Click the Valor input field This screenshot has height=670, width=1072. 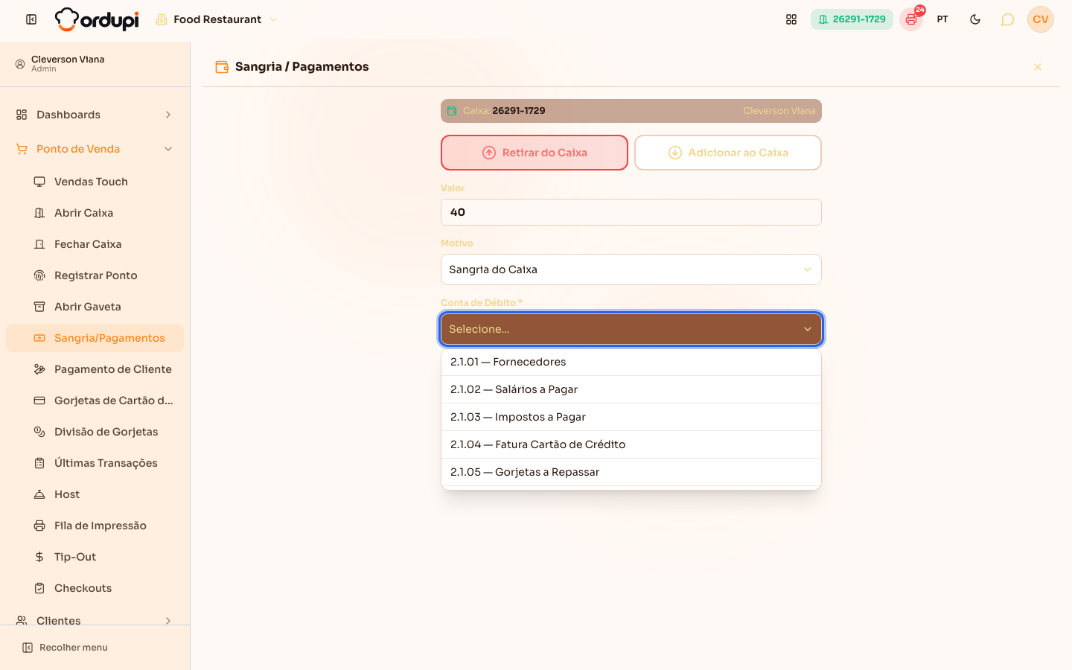point(631,212)
